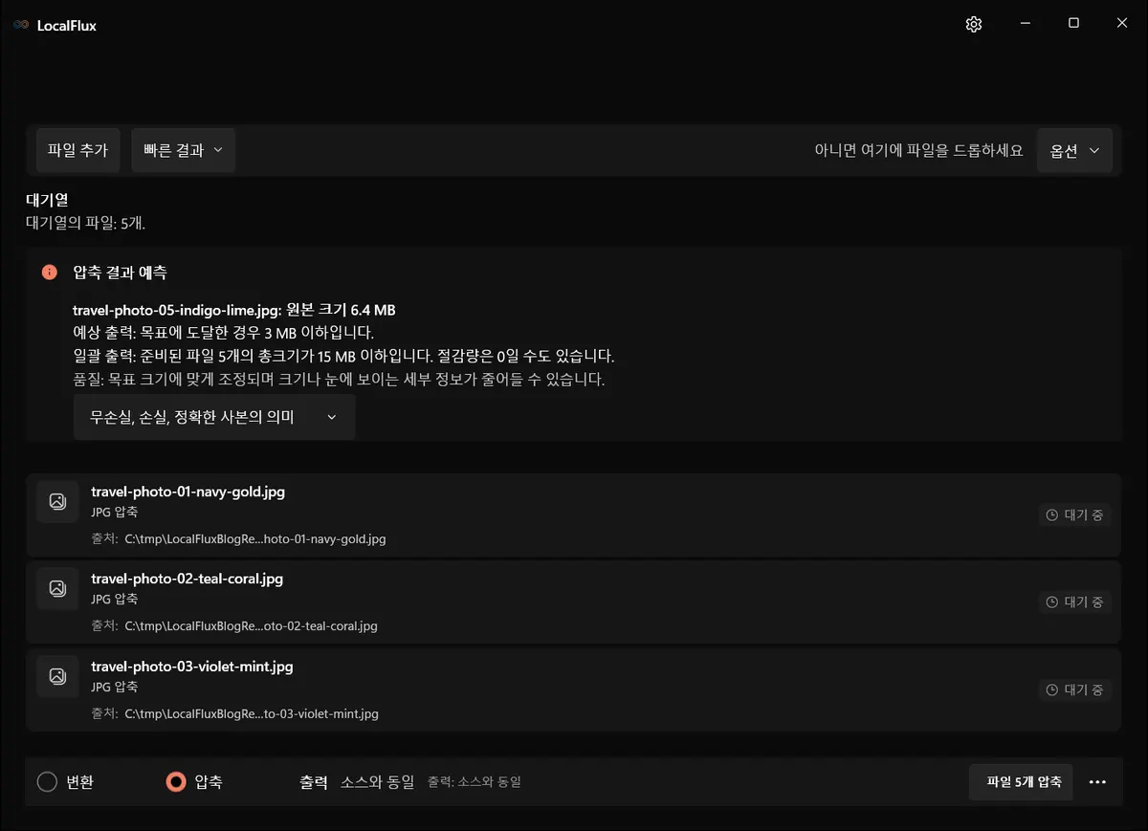Click text travel-photo-05-indigo-lime.jpg: 원본 크기 6.4 MB
The image size is (1148, 831).
(x=234, y=311)
